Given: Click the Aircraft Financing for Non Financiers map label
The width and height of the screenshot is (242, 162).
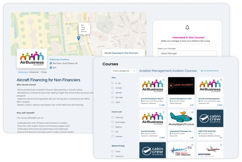Looking at the screenshot, I should tap(121, 53).
